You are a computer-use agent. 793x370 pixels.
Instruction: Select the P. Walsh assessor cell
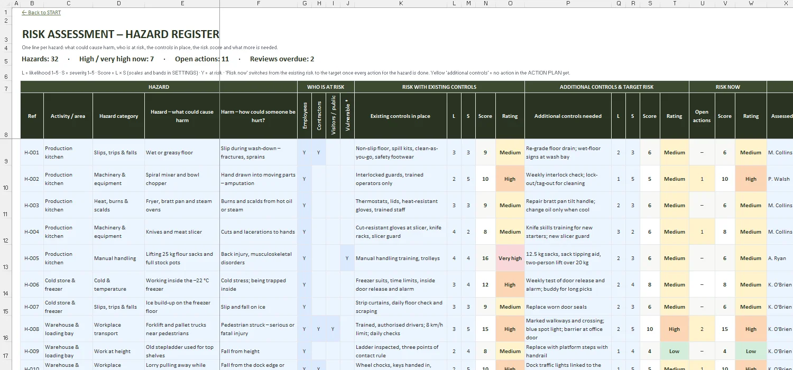click(x=780, y=179)
